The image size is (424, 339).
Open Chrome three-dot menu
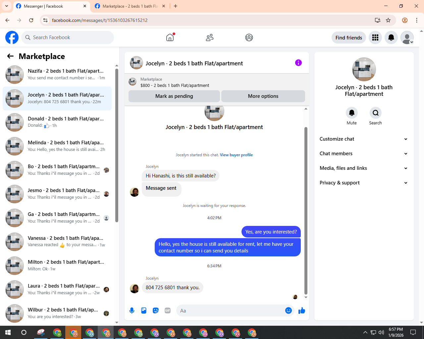[x=417, y=20]
